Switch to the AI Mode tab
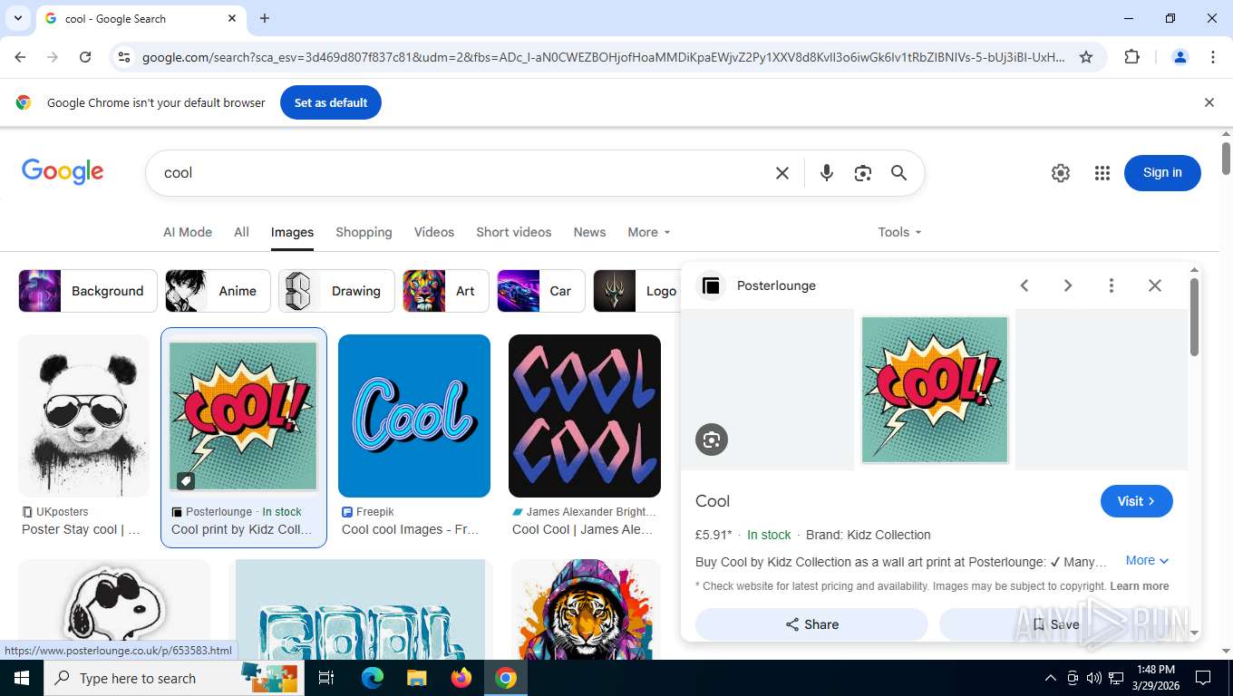The image size is (1233, 696). tap(188, 232)
